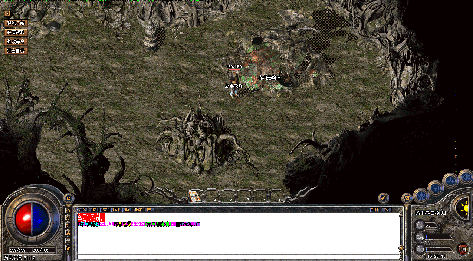Image resolution: width=473 pixels, height=261 pixels.
Task: Click the gold chat scrollbar knob
Action: (401, 248)
